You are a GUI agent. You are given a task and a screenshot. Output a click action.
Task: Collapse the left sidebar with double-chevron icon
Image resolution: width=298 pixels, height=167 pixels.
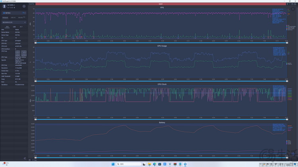tap(25, 158)
